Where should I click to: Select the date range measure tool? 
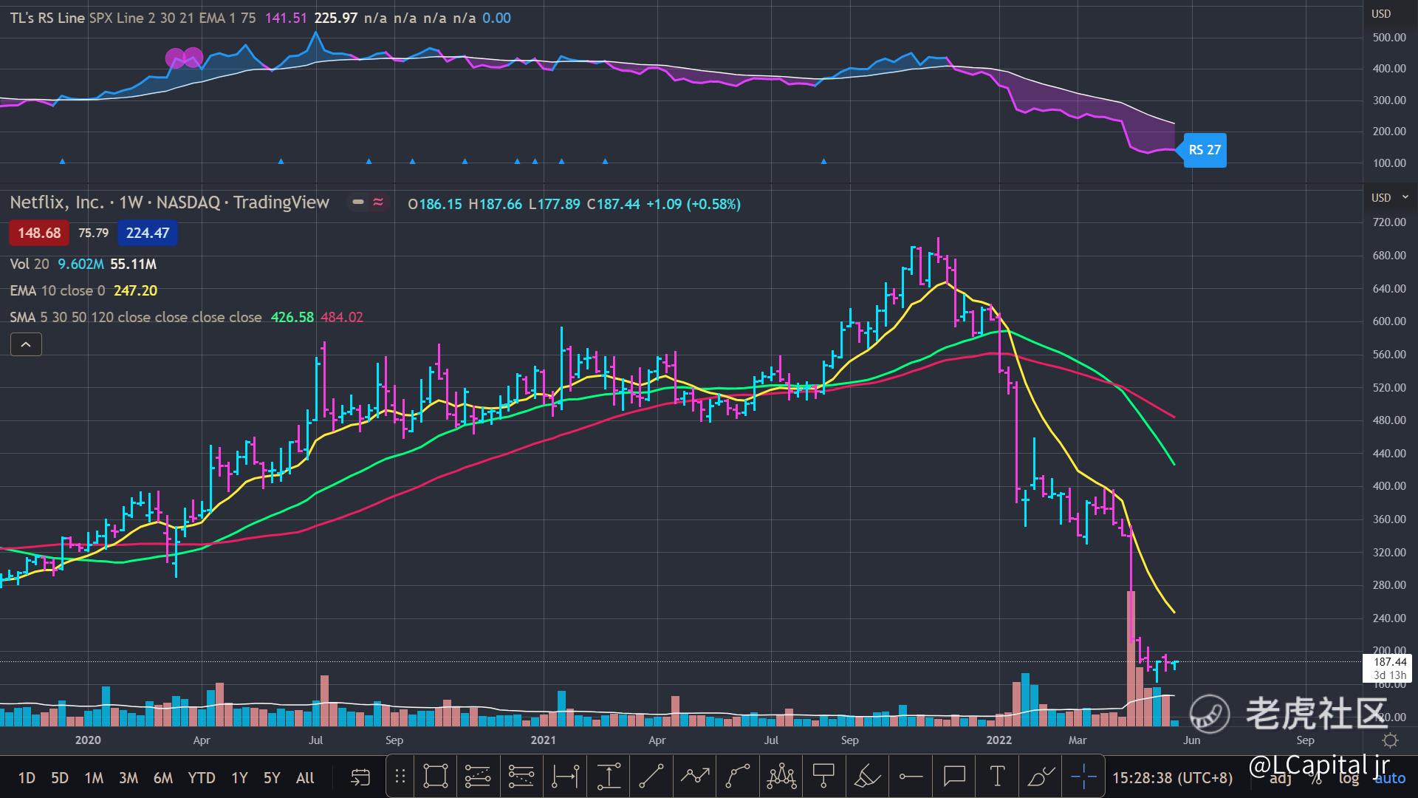pos(565,777)
